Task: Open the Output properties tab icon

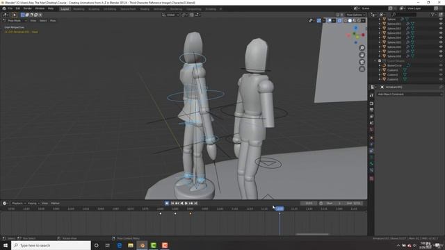Action: [371, 110]
